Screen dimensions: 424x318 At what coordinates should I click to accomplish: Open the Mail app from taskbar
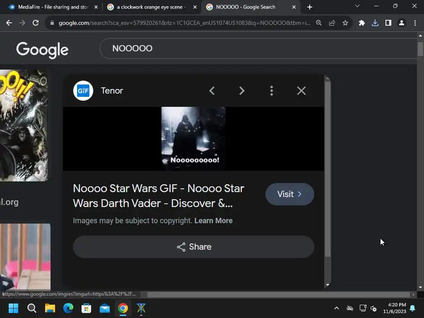105,308
